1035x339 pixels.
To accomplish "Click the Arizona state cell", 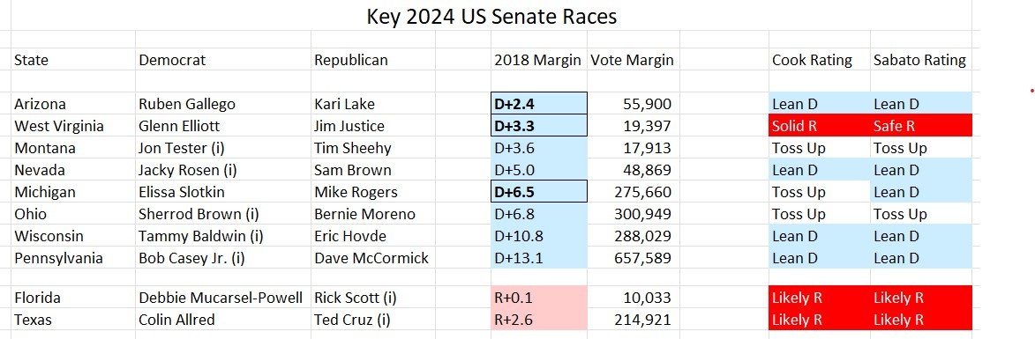I will (x=73, y=104).
